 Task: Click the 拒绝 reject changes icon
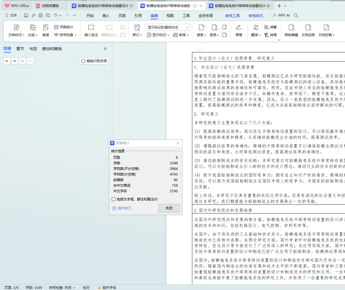point(214,27)
